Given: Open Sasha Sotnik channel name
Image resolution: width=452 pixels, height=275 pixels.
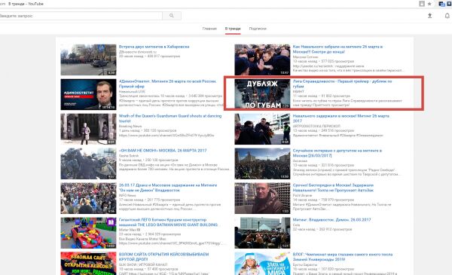Looking at the screenshot, I should pyautogui.click(x=129, y=155).
